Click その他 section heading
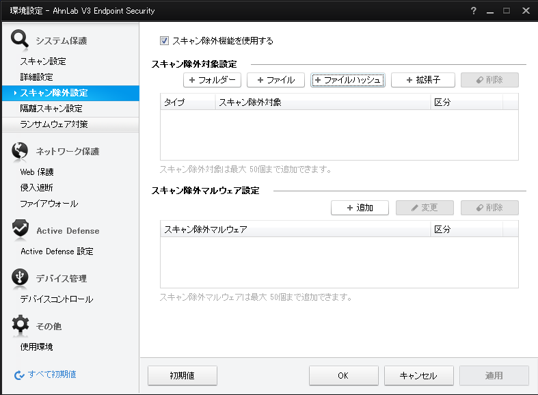The image size is (538, 395). (49, 326)
